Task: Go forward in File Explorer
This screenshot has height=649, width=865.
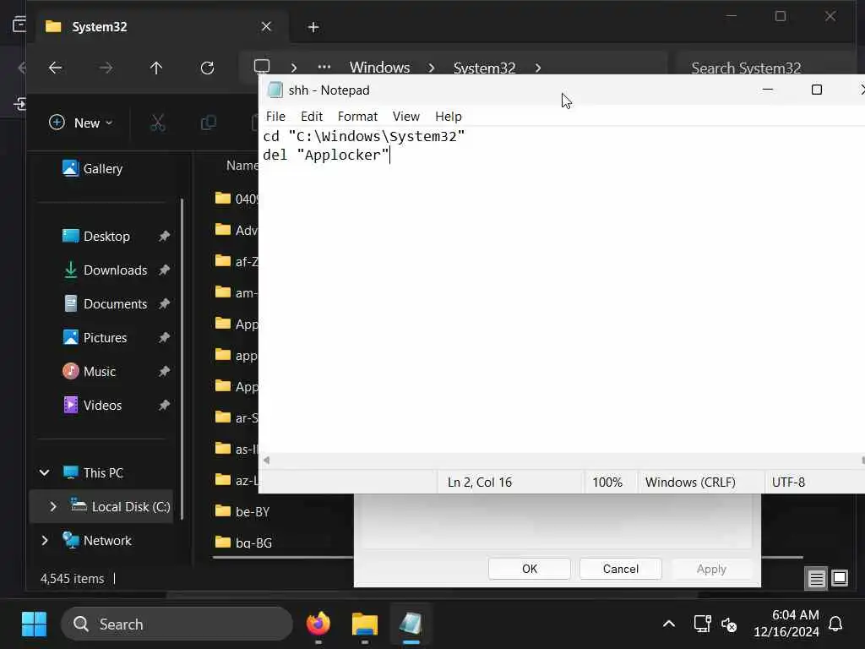Action: (106, 68)
